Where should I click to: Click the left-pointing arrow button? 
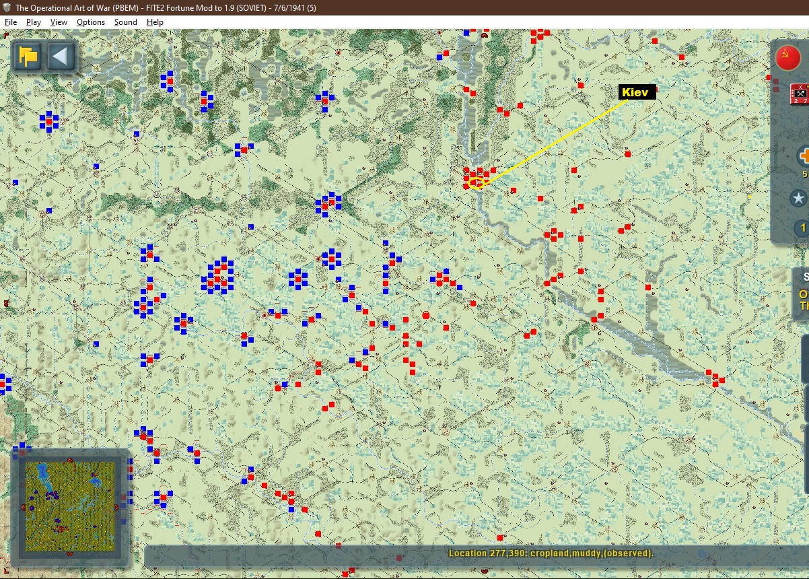[x=61, y=56]
